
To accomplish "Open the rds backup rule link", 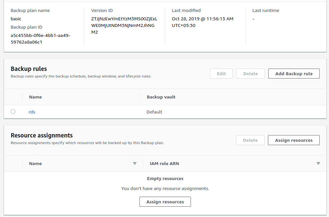I will 32,112.
